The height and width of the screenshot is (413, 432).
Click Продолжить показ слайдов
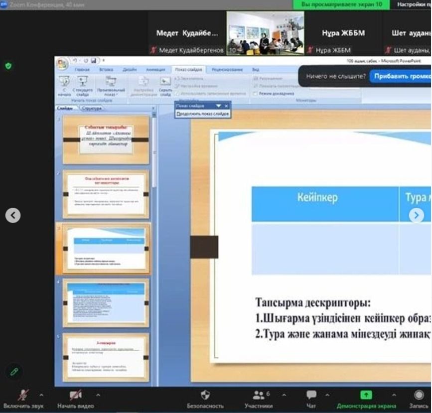[202, 114]
